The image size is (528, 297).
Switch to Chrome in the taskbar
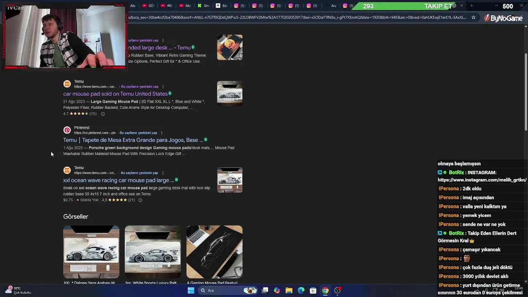point(325,290)
